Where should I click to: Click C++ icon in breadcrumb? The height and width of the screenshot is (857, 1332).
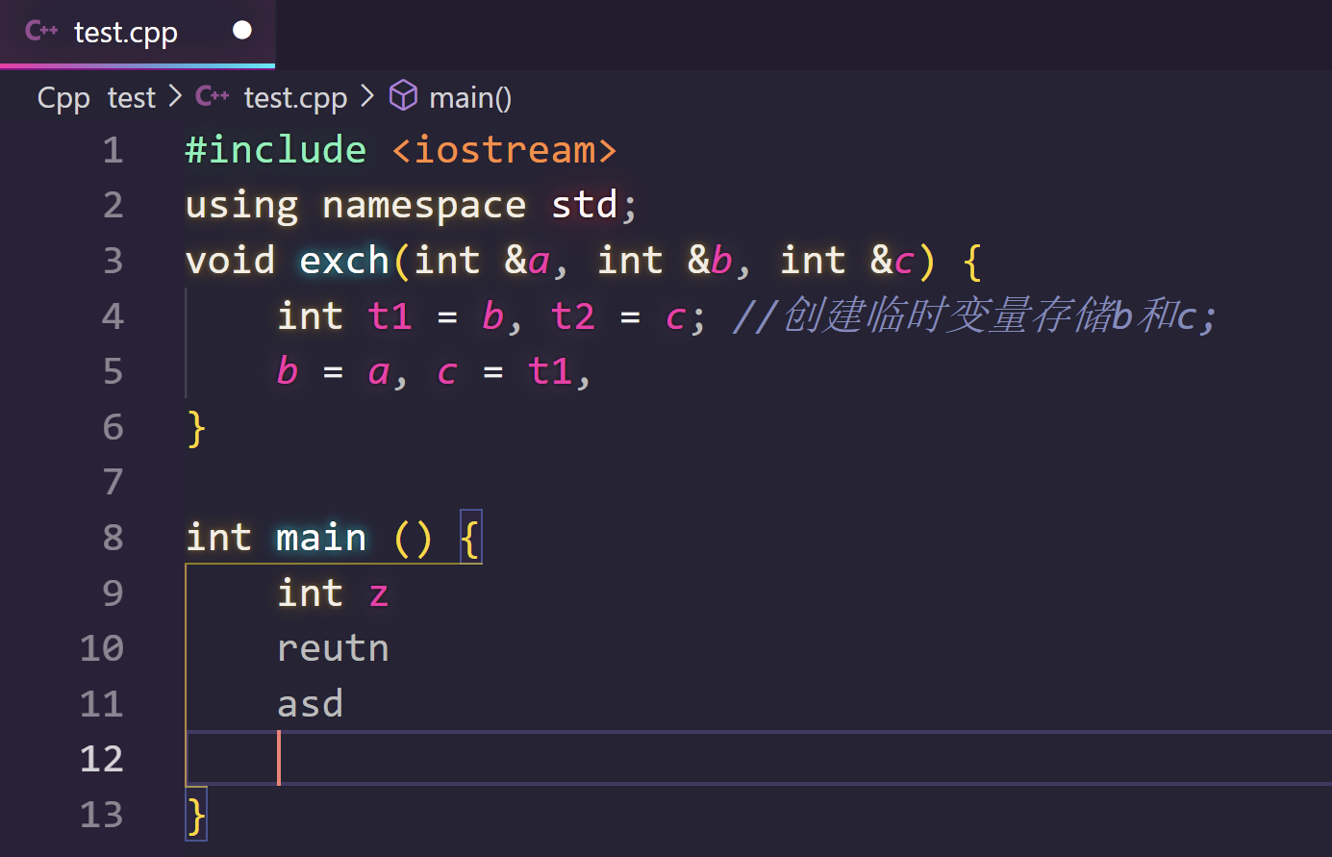[212, 96]
